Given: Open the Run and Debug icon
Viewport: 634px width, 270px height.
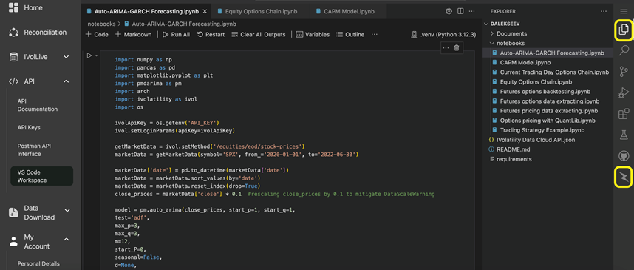Looking at the screenshot, I should tap(624, 92).
